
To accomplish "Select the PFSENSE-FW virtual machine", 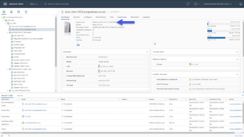I will point(19,48).
